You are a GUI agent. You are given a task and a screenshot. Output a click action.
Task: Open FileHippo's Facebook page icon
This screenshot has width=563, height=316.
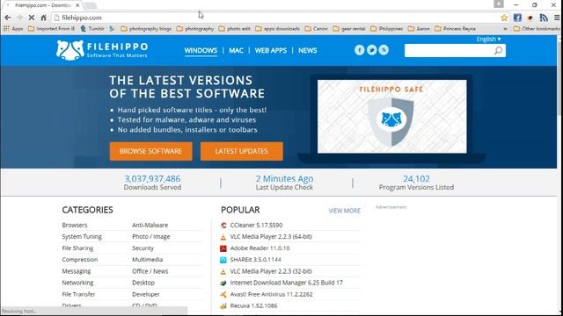360,50
